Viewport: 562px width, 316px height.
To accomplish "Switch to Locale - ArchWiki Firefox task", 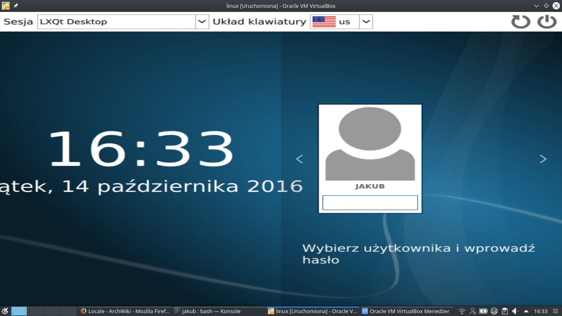I will 125,311.
